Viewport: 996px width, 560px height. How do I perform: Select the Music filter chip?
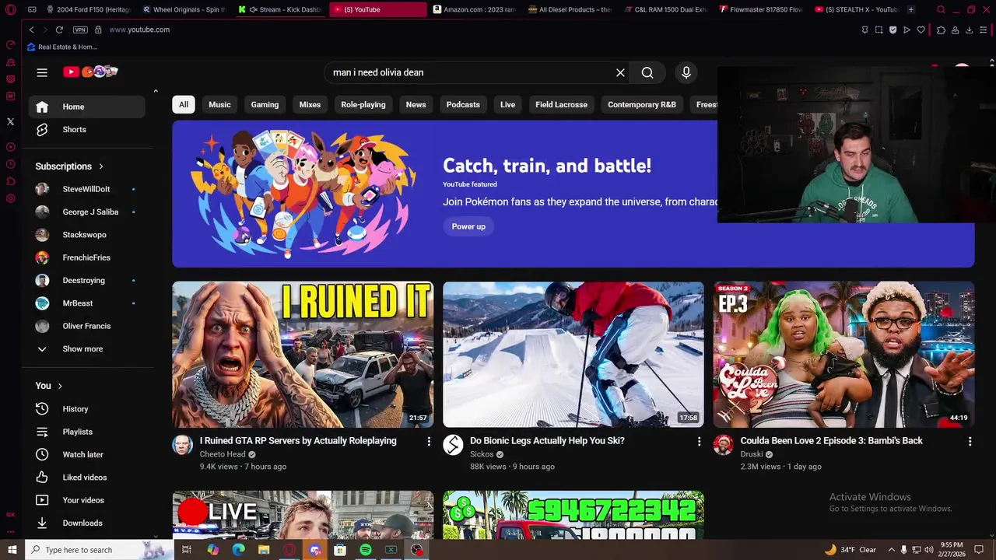click(219, 104)
